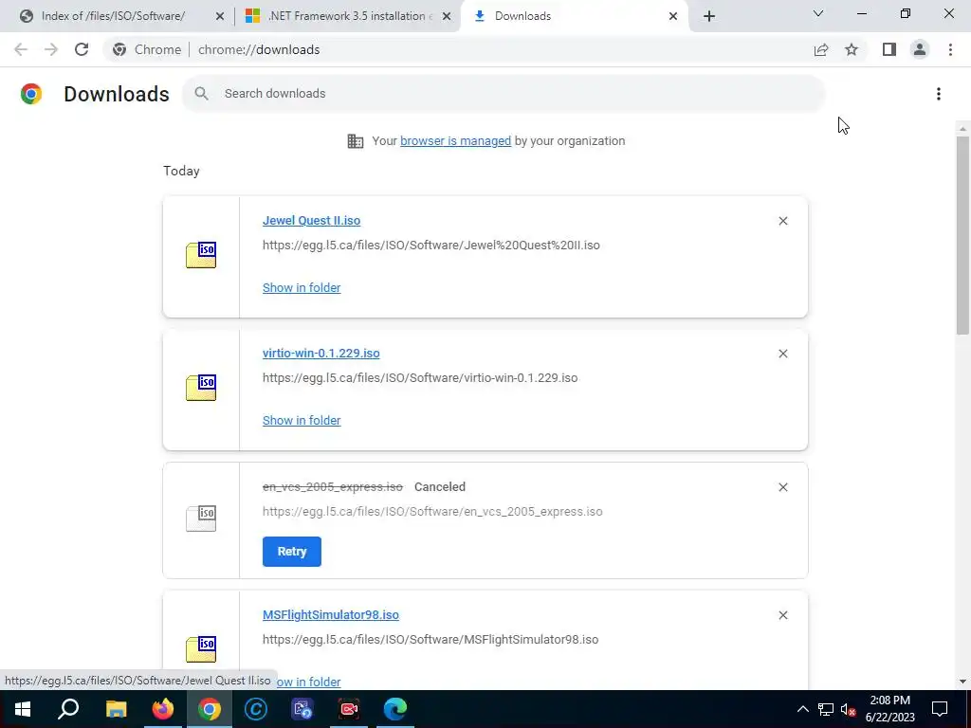The height and width of the screenshot is (728, 971).
Task: Show hidden system tray icons
Action: [x=802, y=709]
